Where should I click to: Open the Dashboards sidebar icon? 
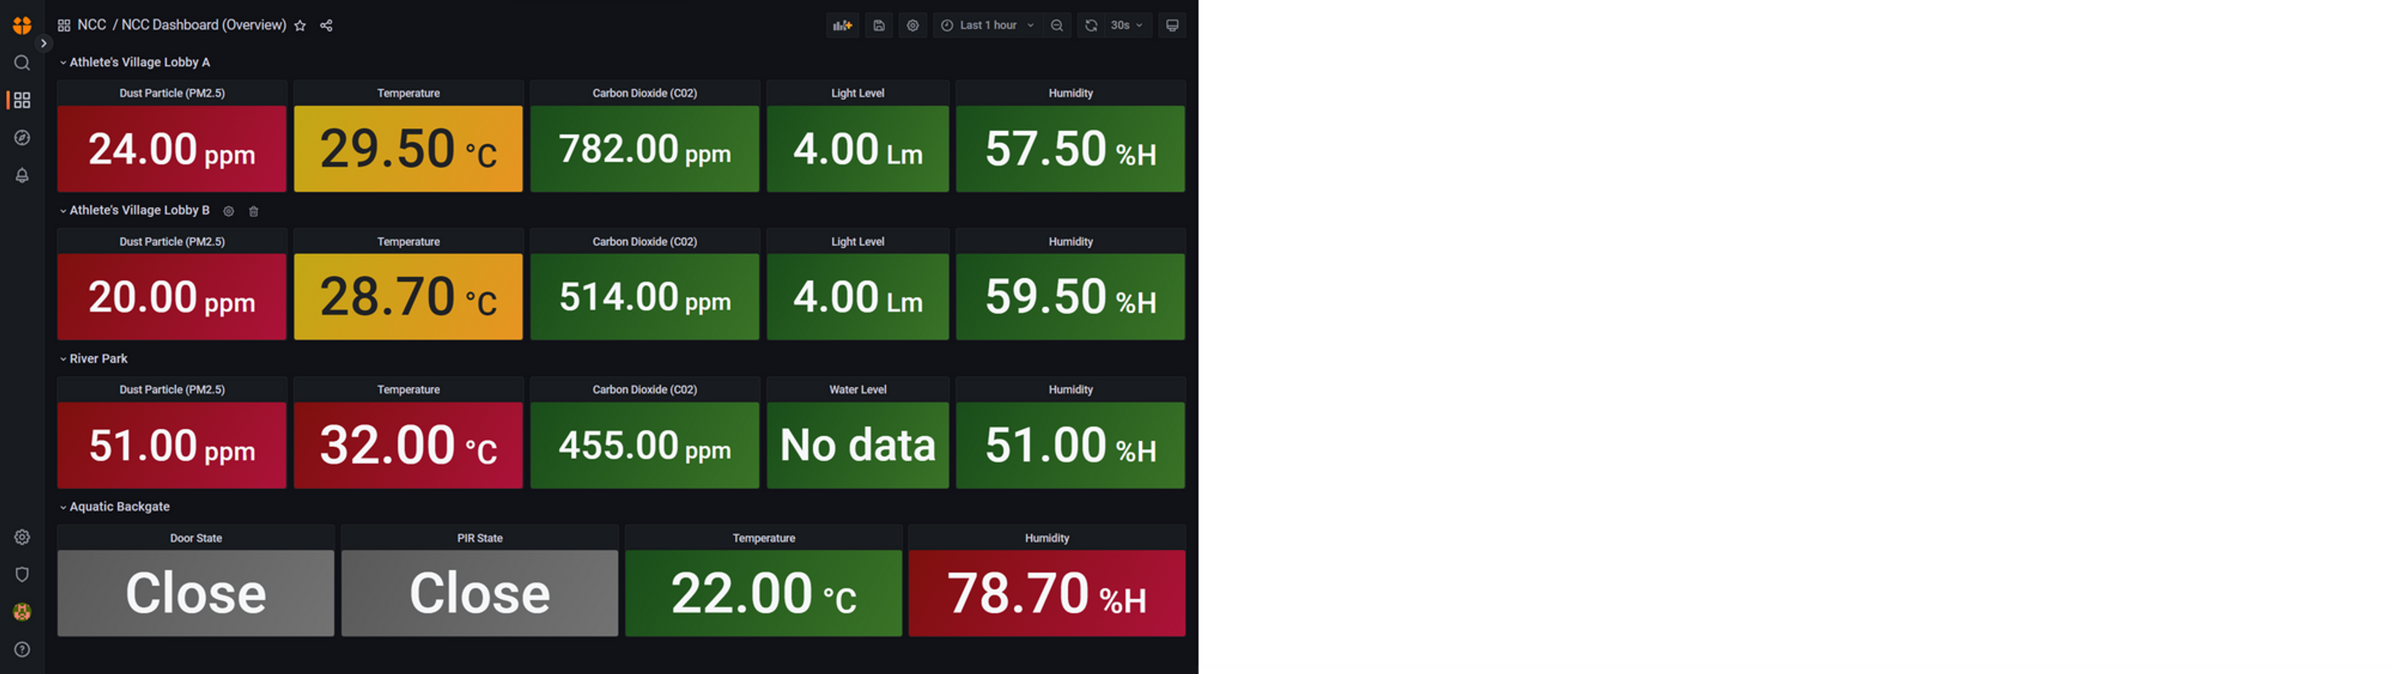tap(22, 99)
